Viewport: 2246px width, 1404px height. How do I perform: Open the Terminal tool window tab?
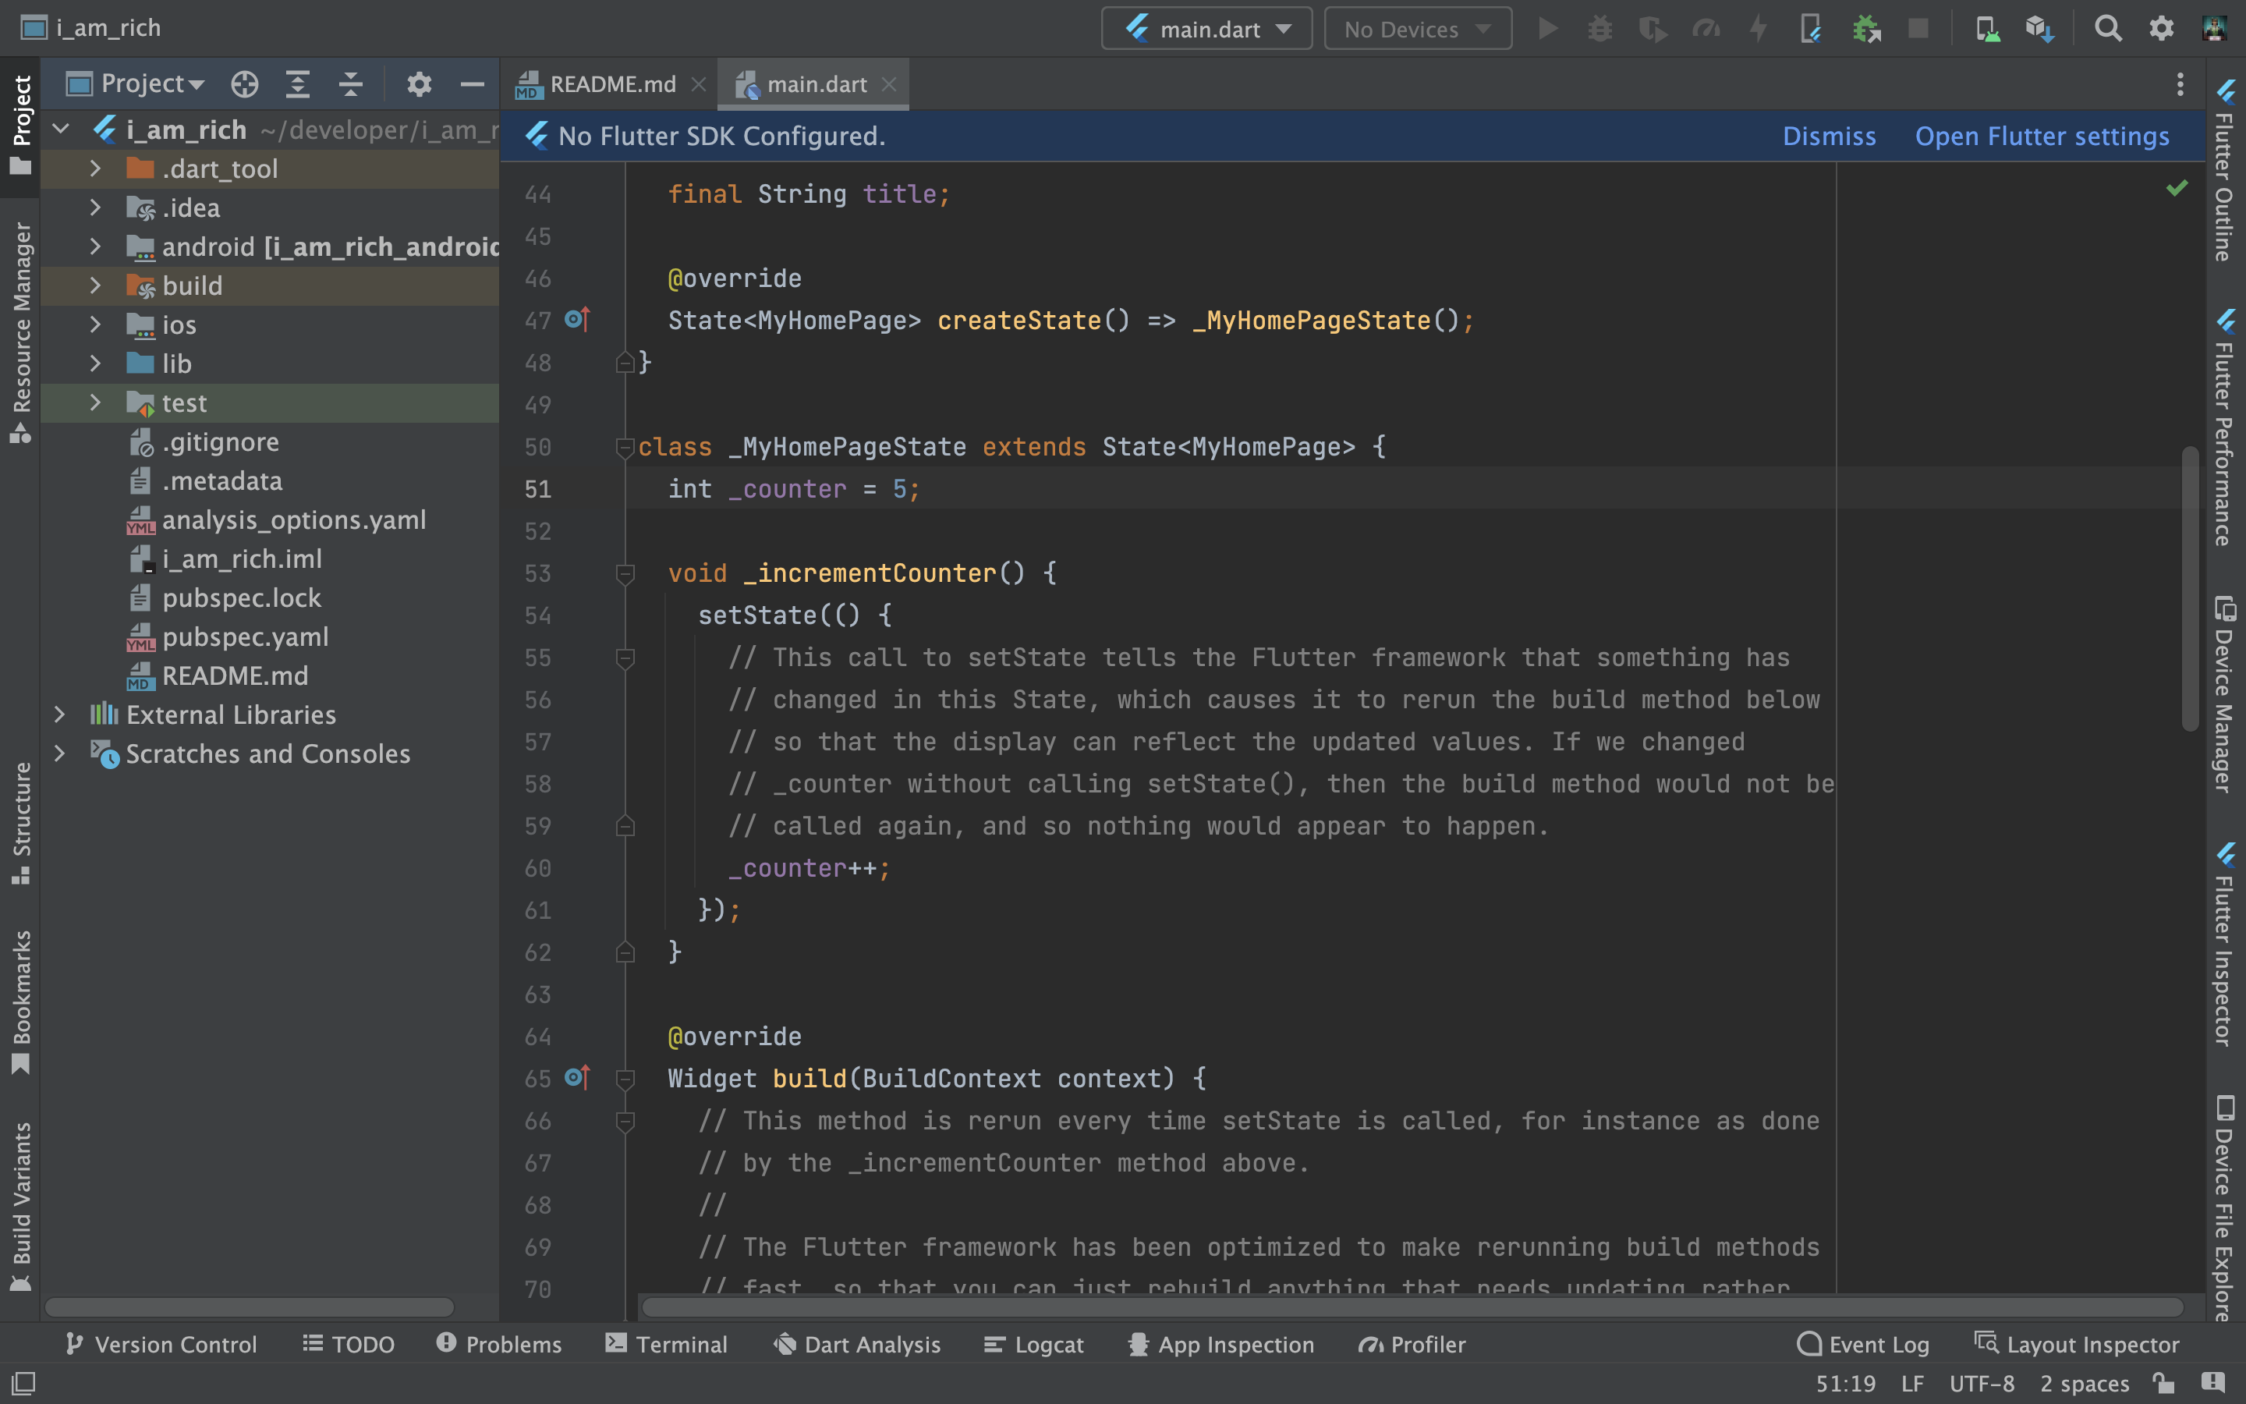[666, 1344]
